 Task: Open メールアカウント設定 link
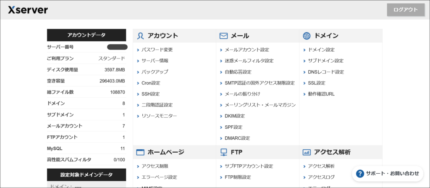point(247,50)
